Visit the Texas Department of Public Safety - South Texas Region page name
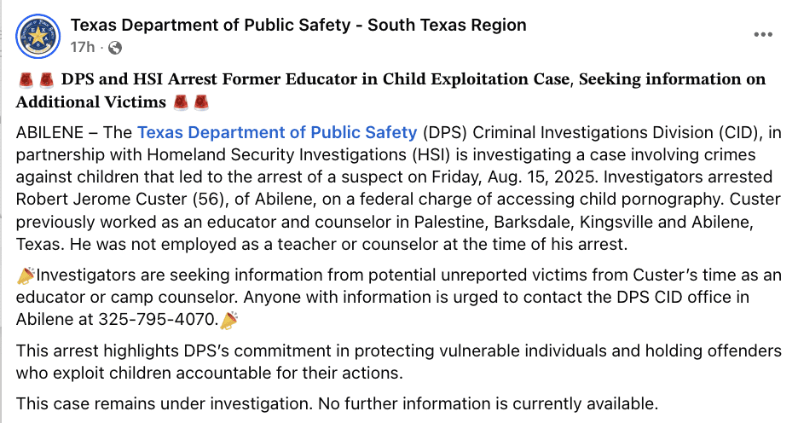 [x=298, y=25]
